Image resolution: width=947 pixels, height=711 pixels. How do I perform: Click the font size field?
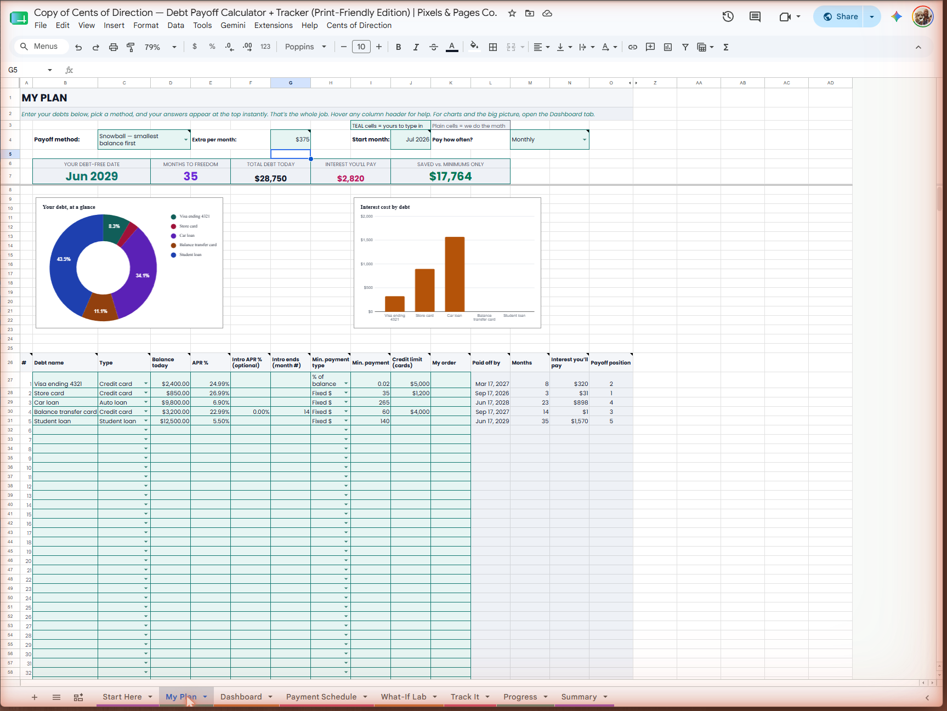click(x=361, y=47)
